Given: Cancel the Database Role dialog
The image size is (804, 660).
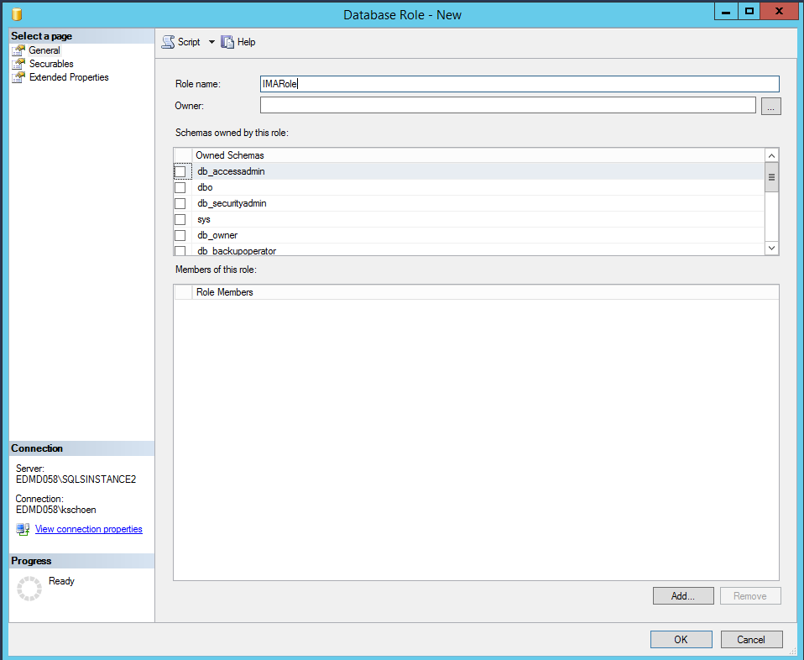Looking at the screenshot, I should (751, 639).
